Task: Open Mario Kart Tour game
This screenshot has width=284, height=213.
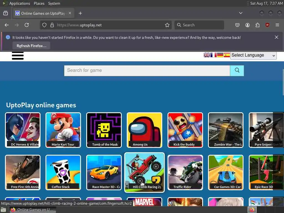Action: tap(63, 130)
